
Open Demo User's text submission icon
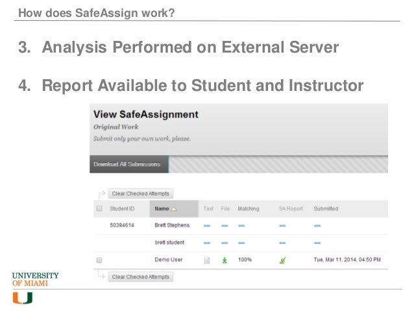(207, 260)
